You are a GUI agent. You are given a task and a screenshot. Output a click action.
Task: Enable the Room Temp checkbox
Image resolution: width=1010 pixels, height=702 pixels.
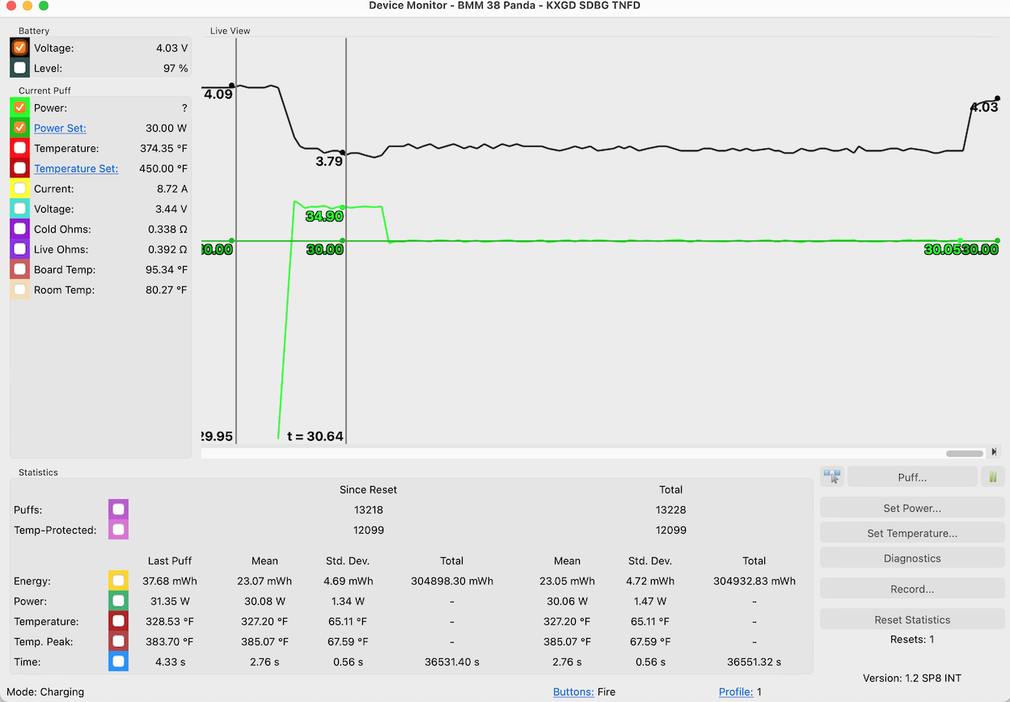(x=20, y=290)
